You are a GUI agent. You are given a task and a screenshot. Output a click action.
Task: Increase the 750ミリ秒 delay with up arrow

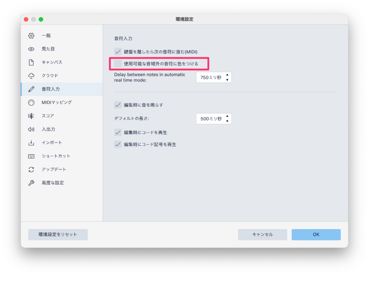click(227, 75)
